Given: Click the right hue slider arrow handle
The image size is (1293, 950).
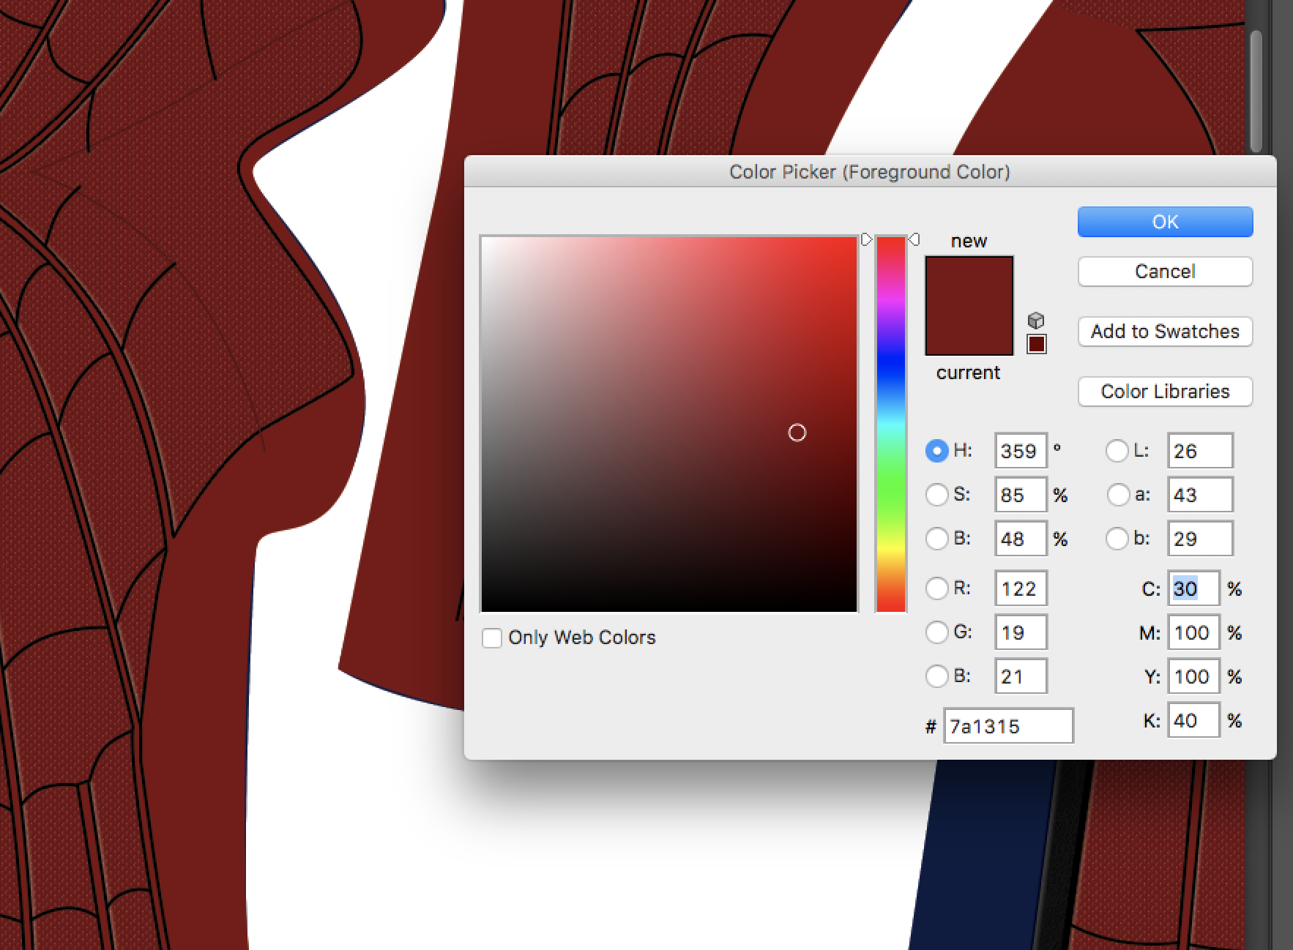Looking at the screenshot, I should [x=914, y=239].
